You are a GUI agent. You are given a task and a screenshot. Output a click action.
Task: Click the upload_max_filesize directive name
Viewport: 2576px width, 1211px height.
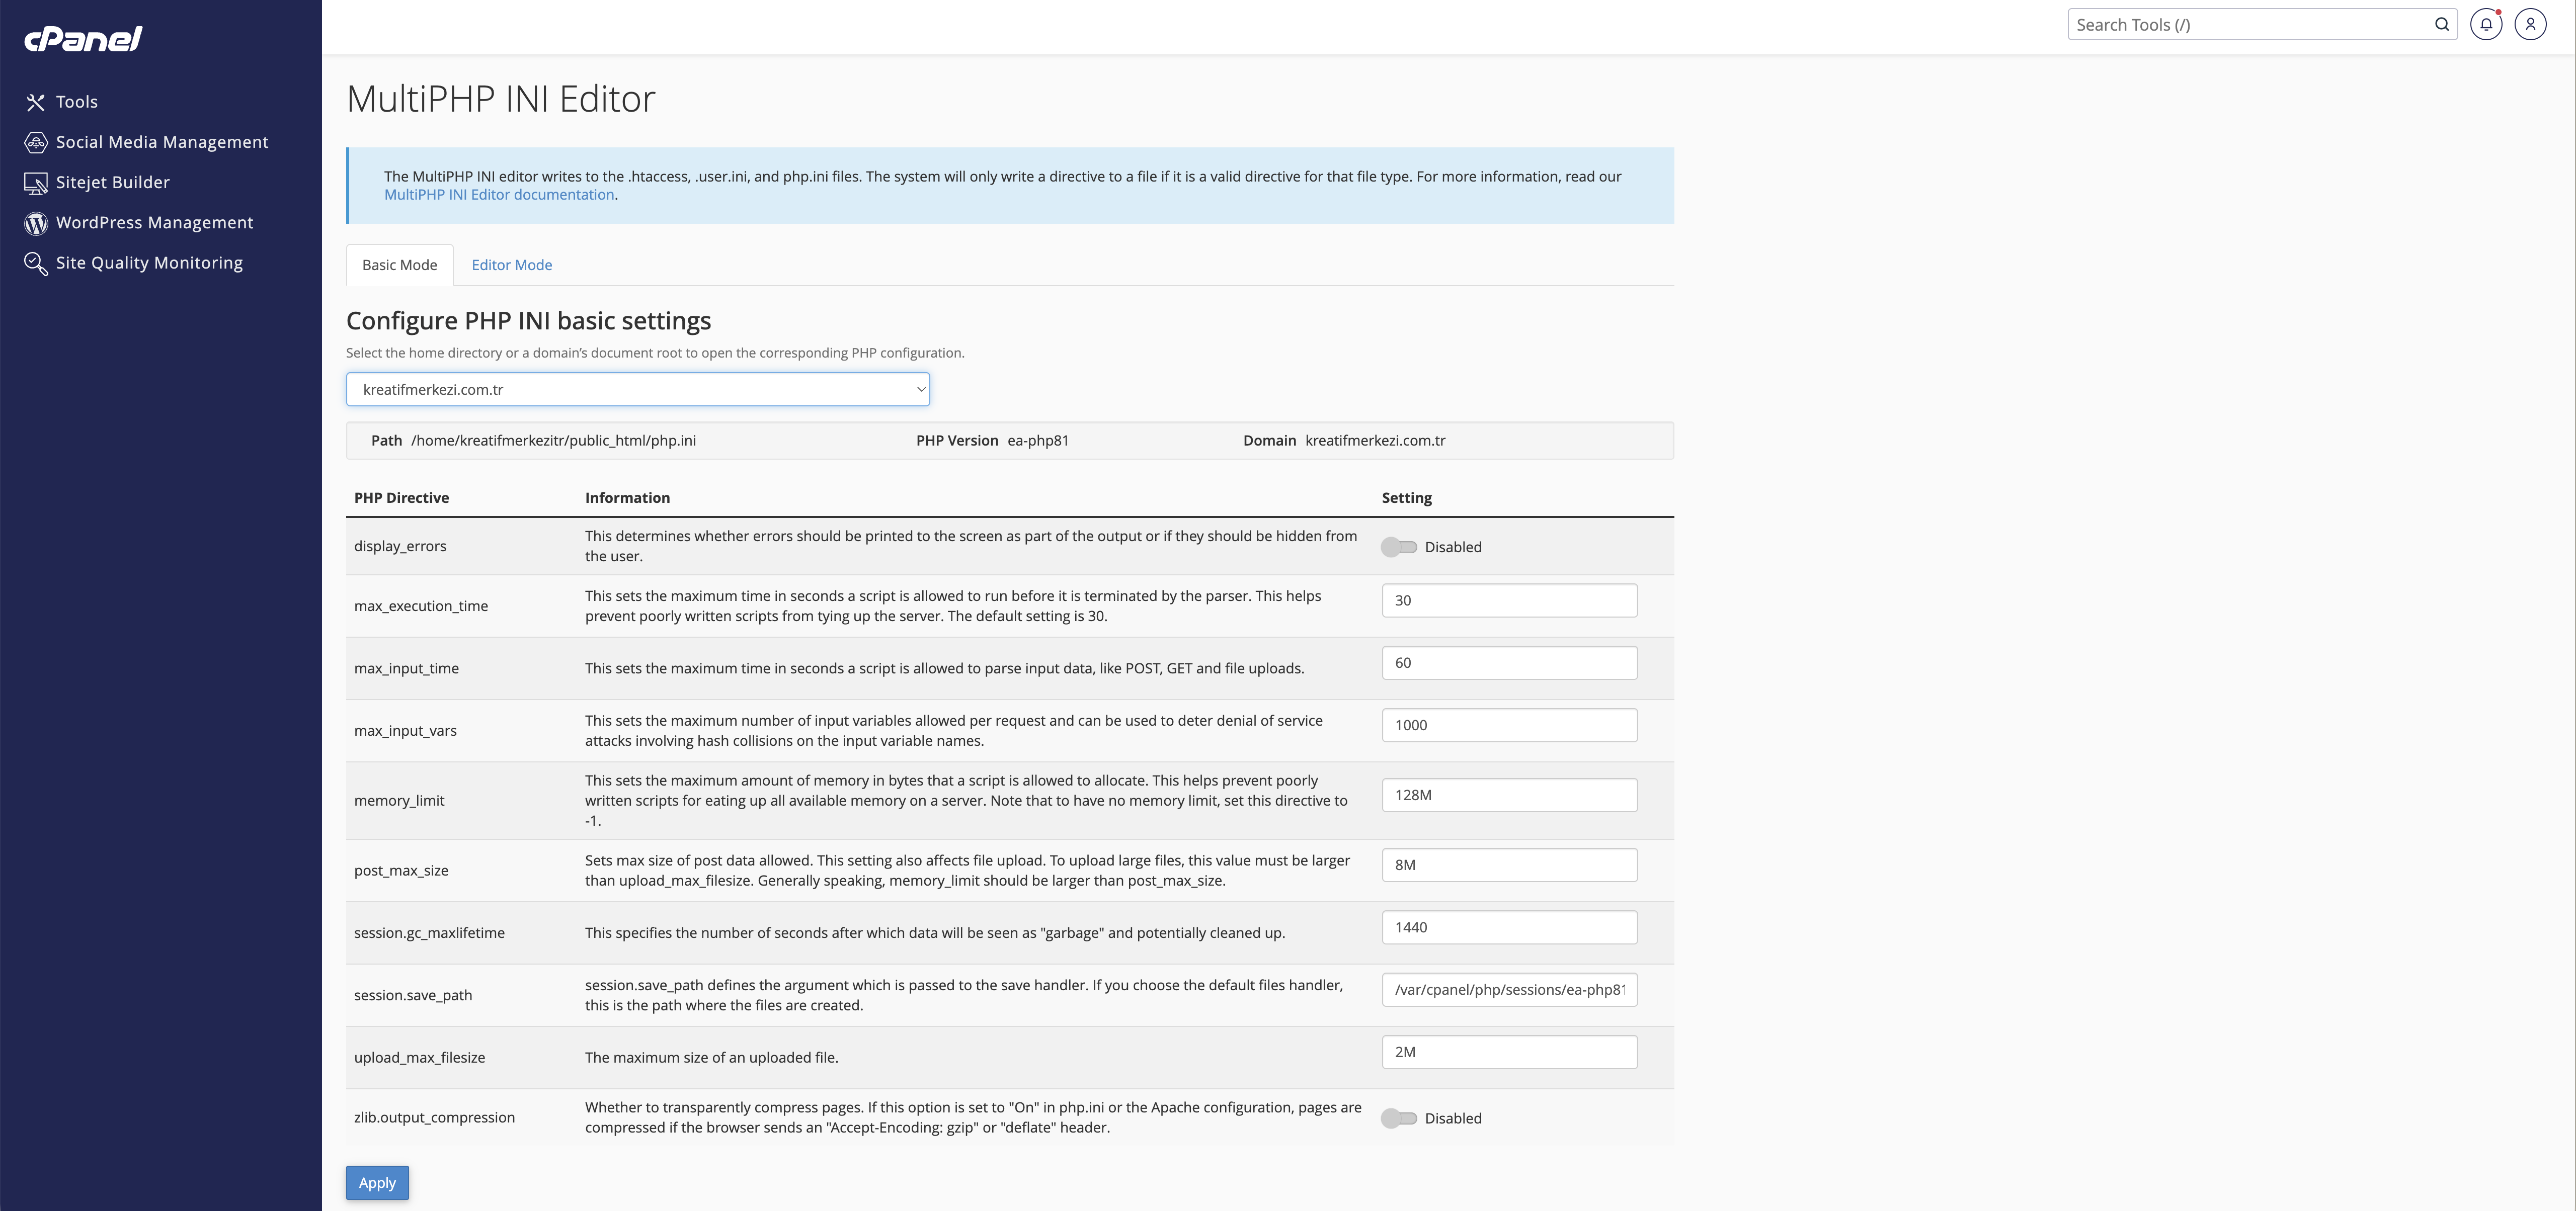(x=419, y=1057)
